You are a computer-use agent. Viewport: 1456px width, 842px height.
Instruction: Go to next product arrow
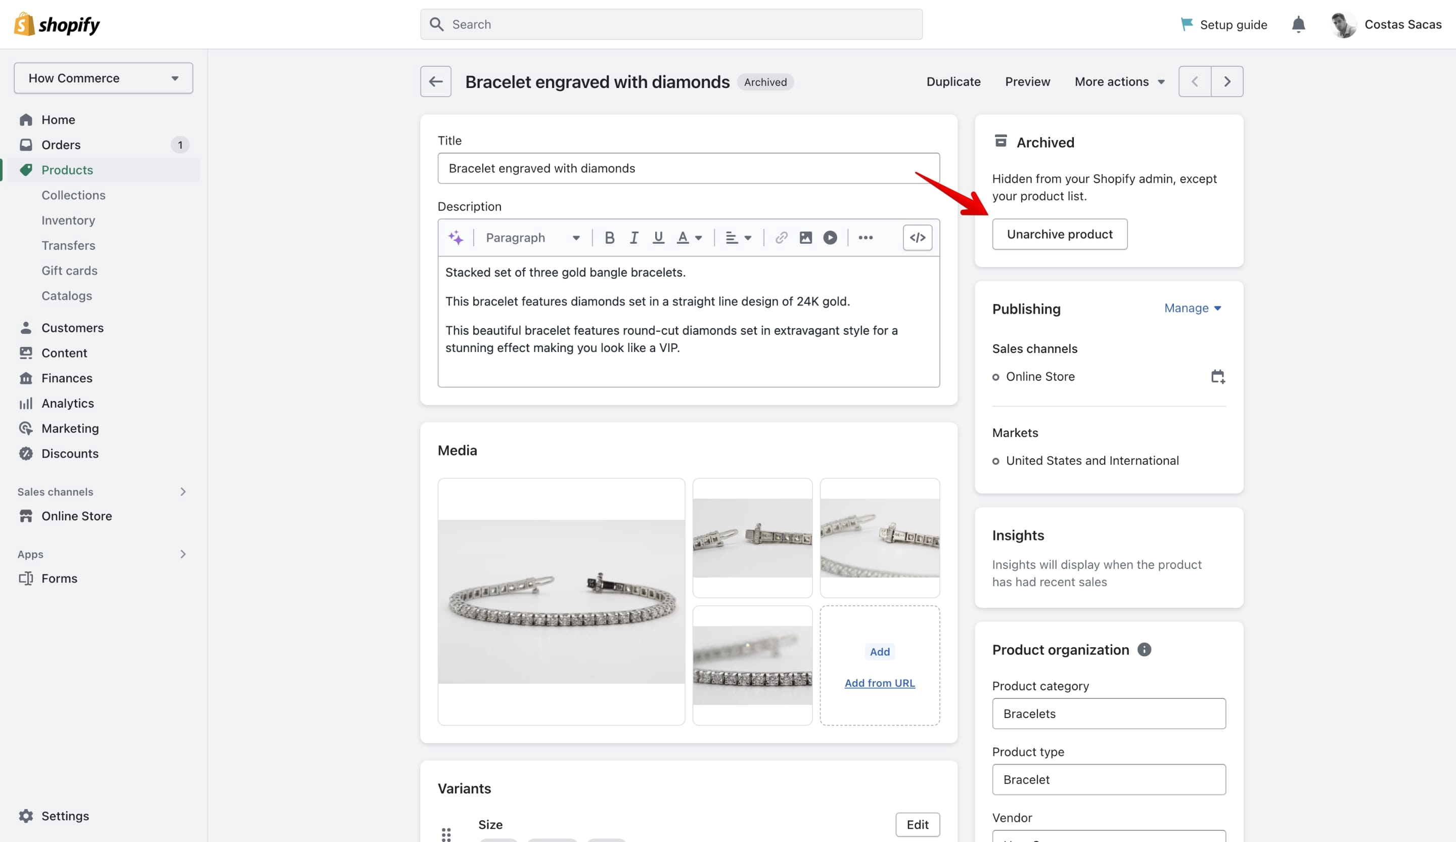click(x=1227, y=81)
